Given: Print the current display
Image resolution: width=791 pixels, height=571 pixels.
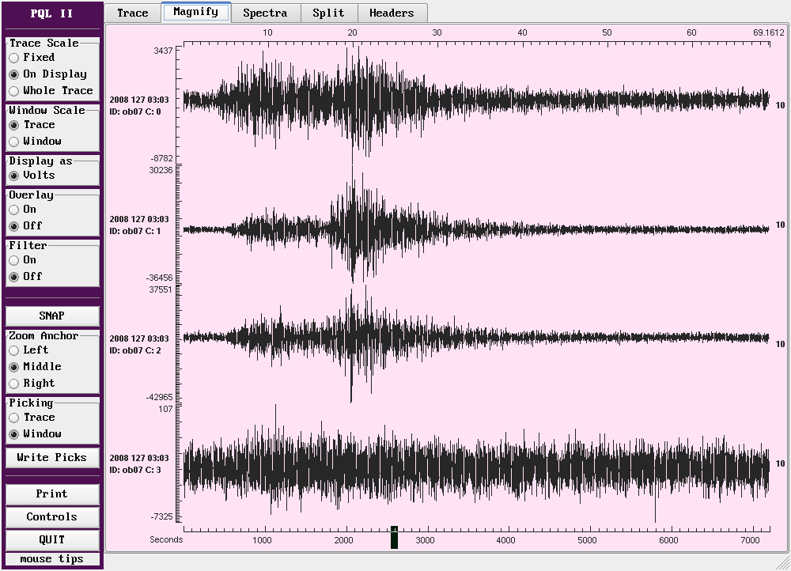Looking at the screenshot, I should 52,494.
